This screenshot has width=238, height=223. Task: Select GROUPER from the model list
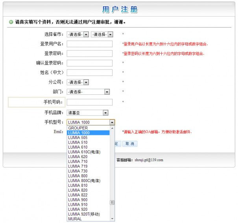click(78, 128)
